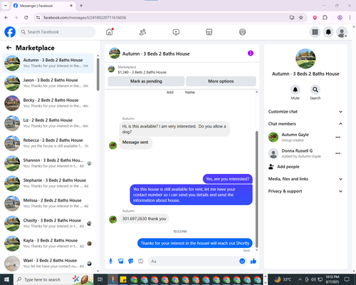Open Becky - 2 Beds 2 Baths conversation
The width and height of the screenshot is (356, 285).
point(48,103)
